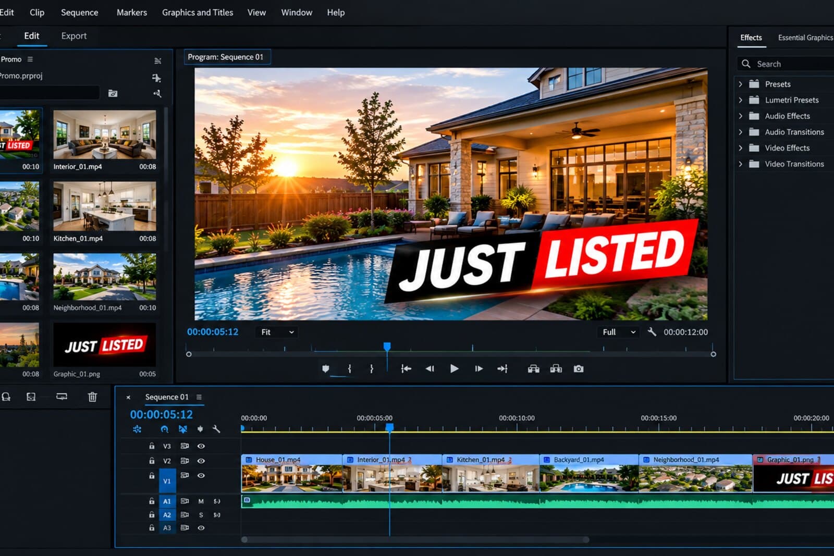The width and height of the screenshot is (834, 556).
Task: Toggle Snap in the timeline
Action: pyautogui.click(x=165, y=429)
